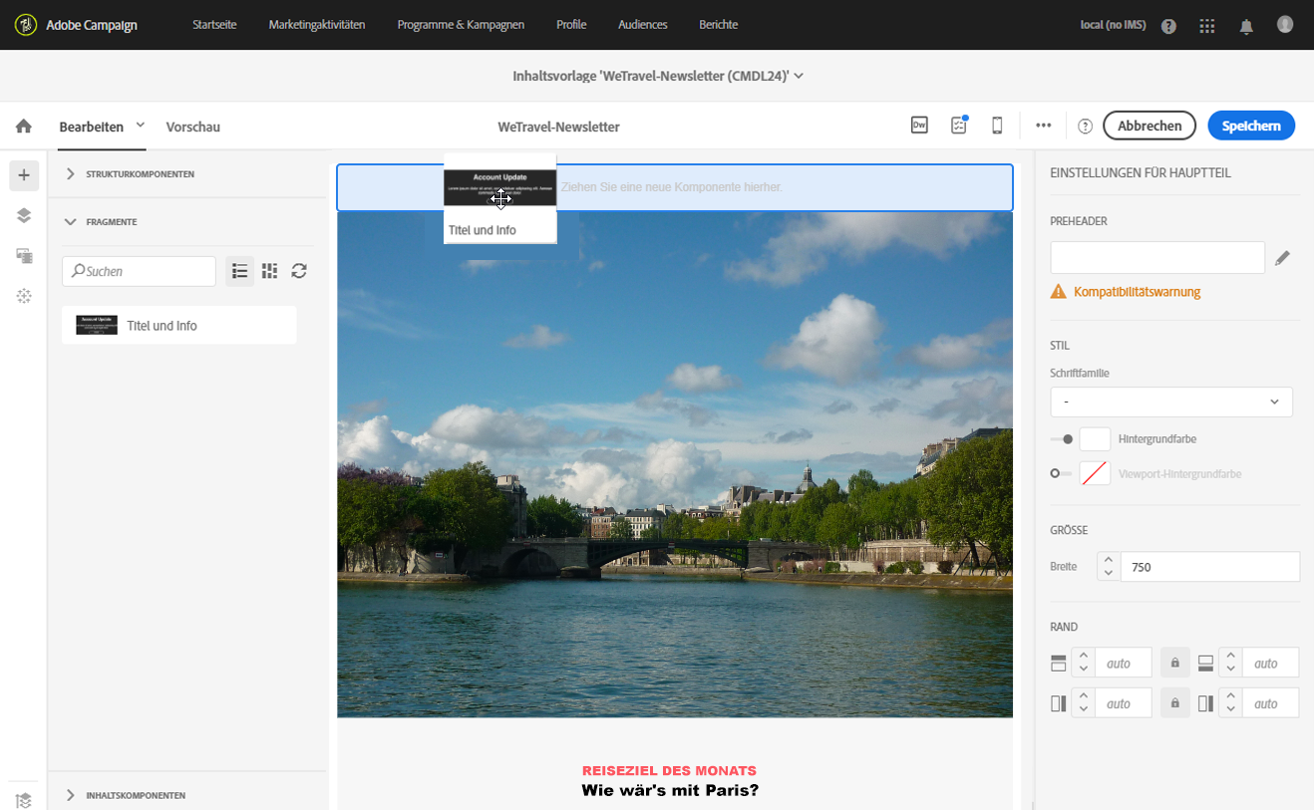Click the REISEZIEL DES MONATS heading

tap(669, 771)
